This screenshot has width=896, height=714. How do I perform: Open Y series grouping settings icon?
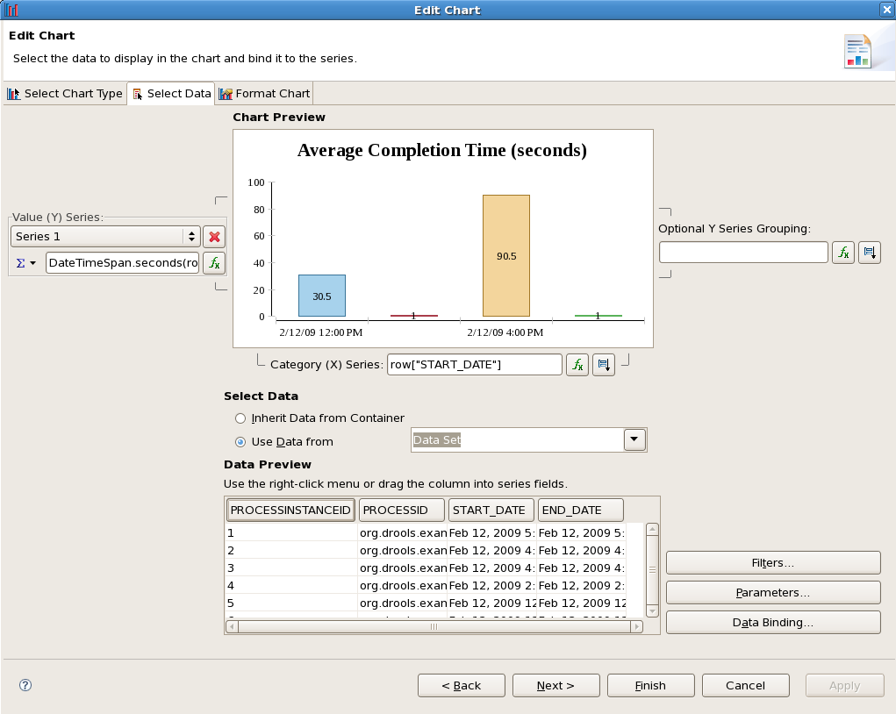(x=869, y=253)
